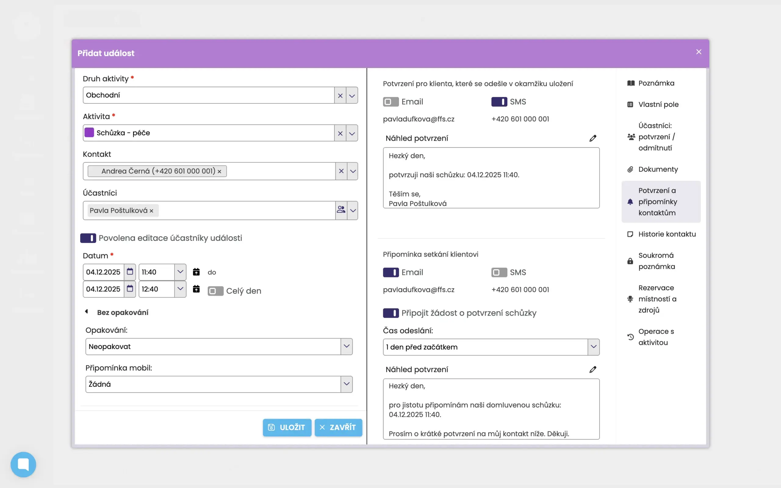Open the Dokumenty section
Viewport: 781px width, 488px height.
tap(658, 169)
